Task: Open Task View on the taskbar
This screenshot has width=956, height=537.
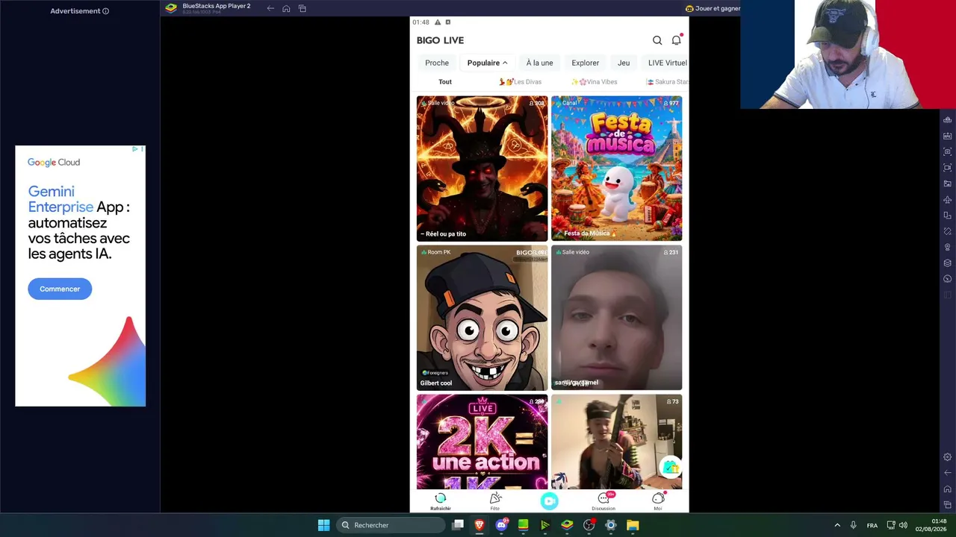Action: tap(458, 525)
